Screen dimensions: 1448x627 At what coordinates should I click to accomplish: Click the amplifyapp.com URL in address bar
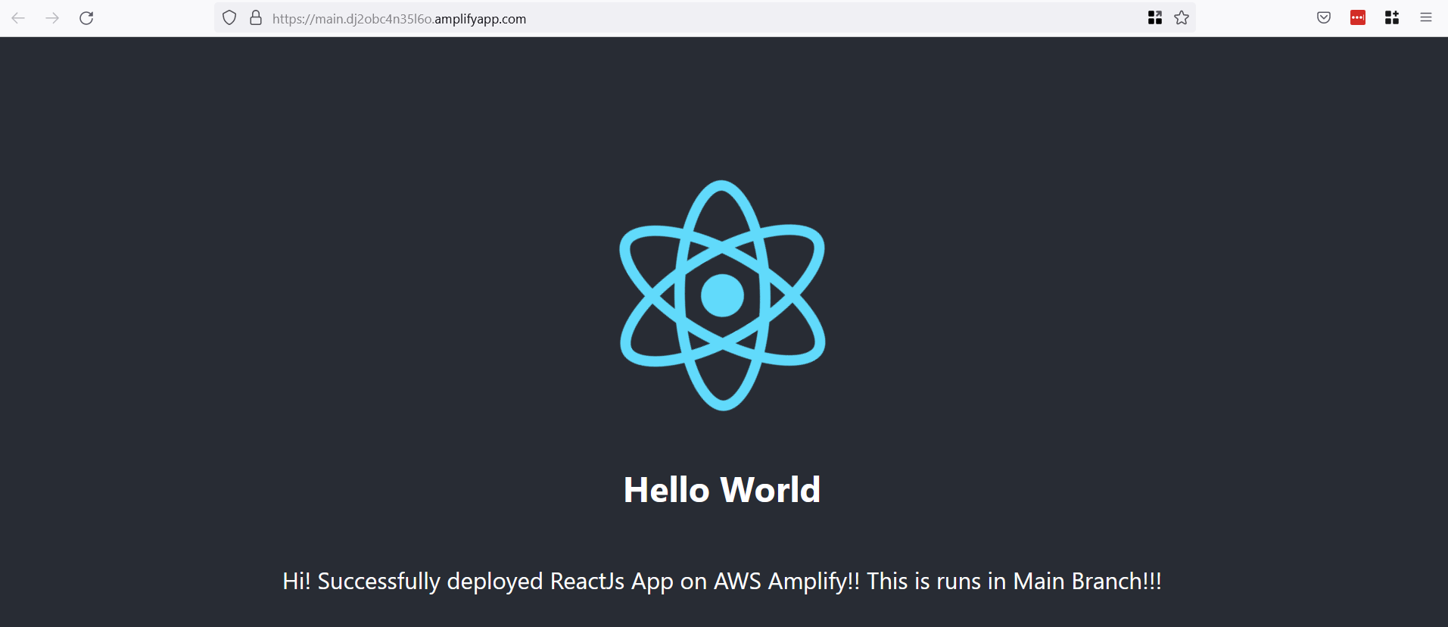pyautogui.click(x=399, y=19)
